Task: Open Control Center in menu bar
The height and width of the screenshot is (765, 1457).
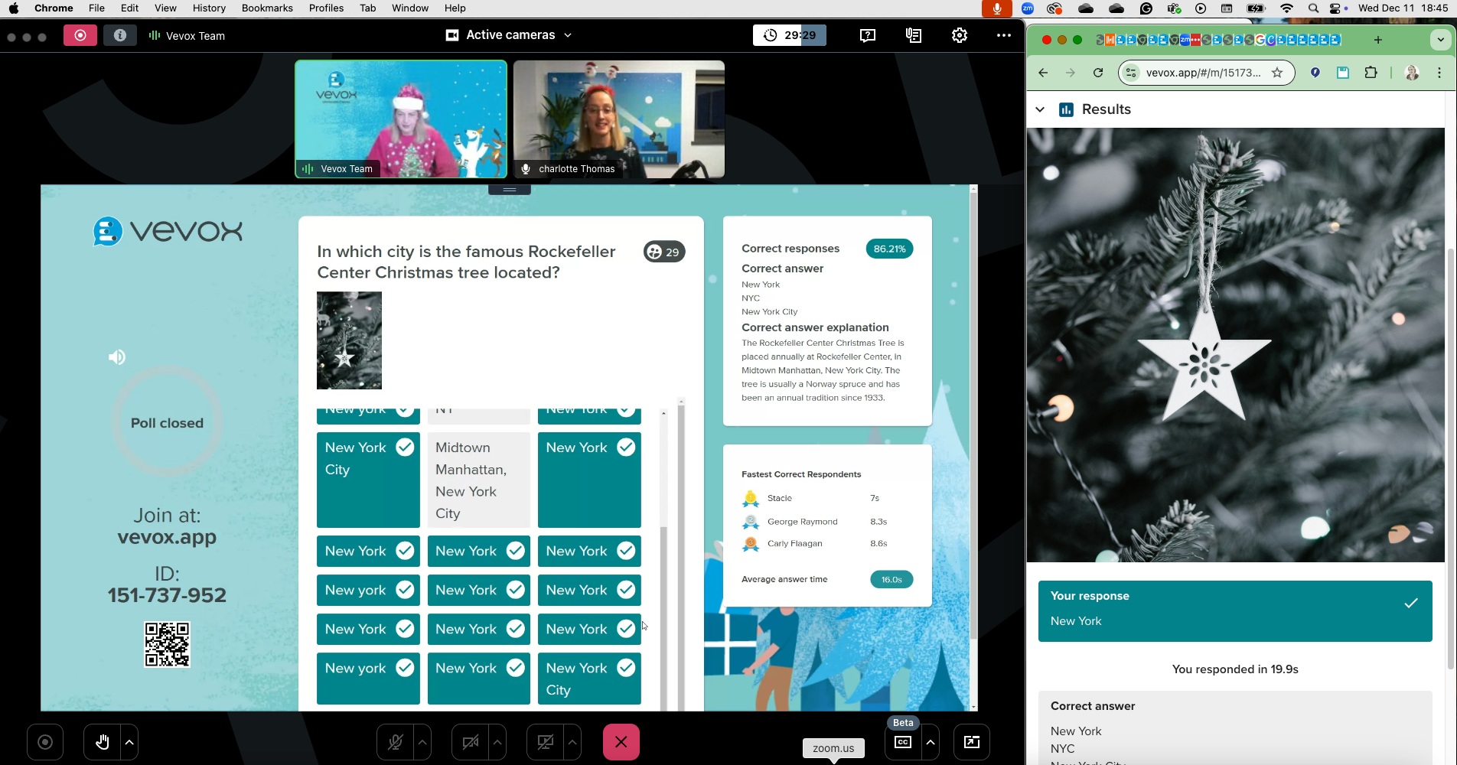Action: tap(1336, 8)
